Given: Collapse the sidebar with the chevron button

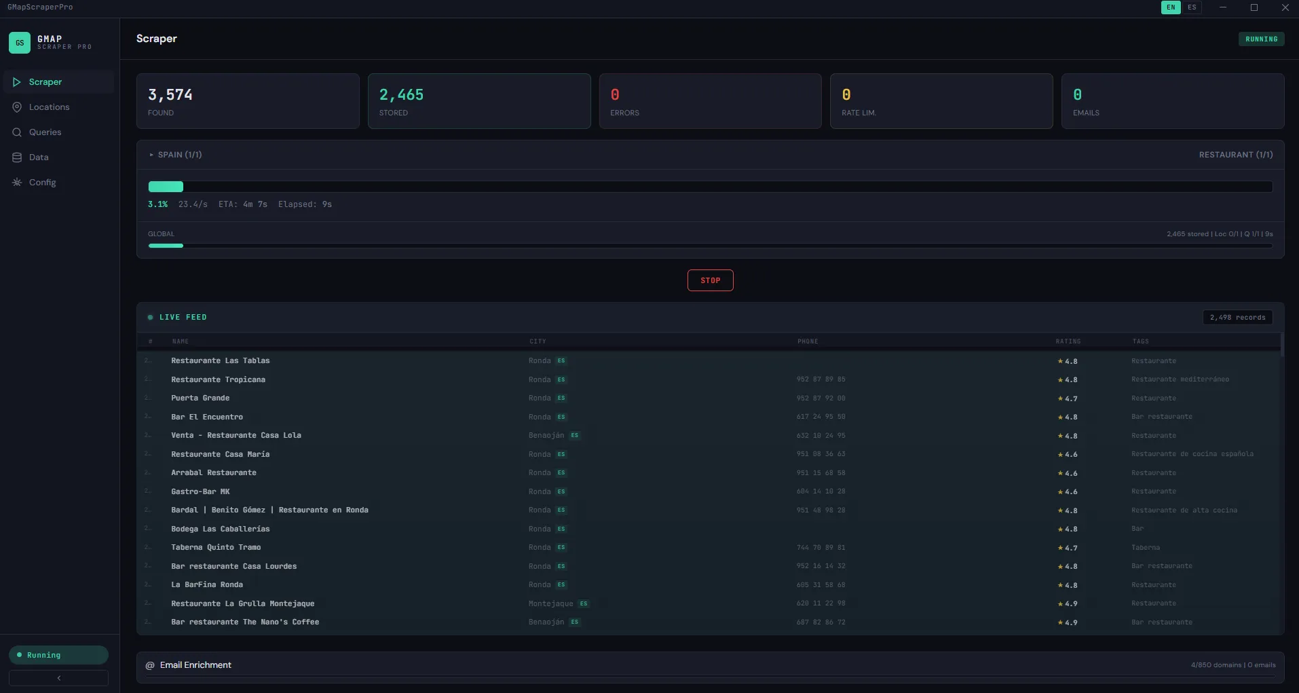Looking at the screenshot, I should coord(58,678).
